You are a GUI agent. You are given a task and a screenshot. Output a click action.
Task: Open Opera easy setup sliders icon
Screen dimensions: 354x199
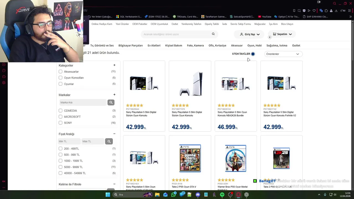pos(350,11)
